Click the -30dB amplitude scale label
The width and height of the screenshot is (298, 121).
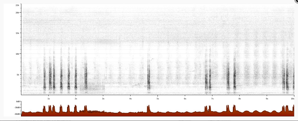coord(17,108)
